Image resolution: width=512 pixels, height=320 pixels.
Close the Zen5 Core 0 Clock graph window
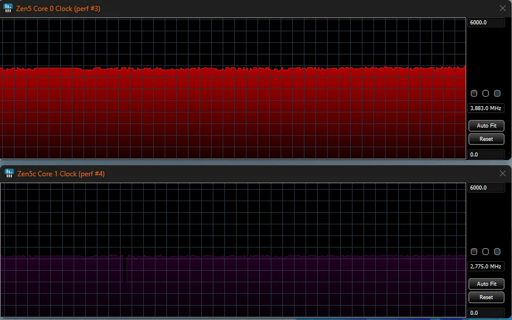tap(502, 8)
